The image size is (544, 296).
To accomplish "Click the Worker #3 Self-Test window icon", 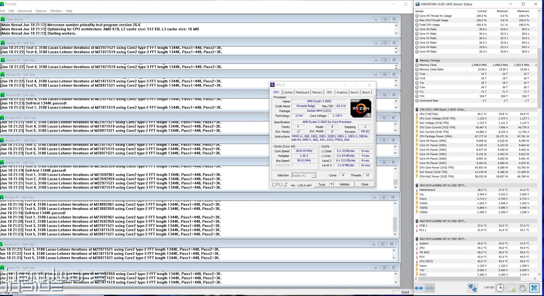I will (2, 162).
